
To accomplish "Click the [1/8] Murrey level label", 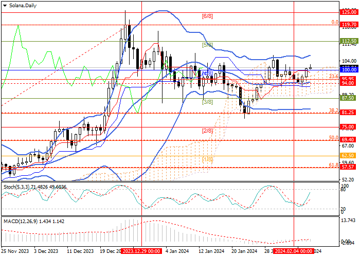I will click(x=207, y=159).
